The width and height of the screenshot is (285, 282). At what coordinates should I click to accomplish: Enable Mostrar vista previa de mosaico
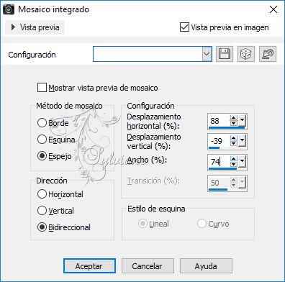[x=42, y=88]
